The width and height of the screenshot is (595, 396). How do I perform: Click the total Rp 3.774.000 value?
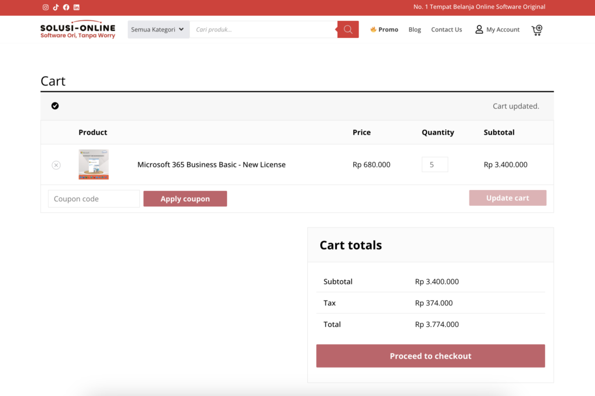click(x=437, y=324)
